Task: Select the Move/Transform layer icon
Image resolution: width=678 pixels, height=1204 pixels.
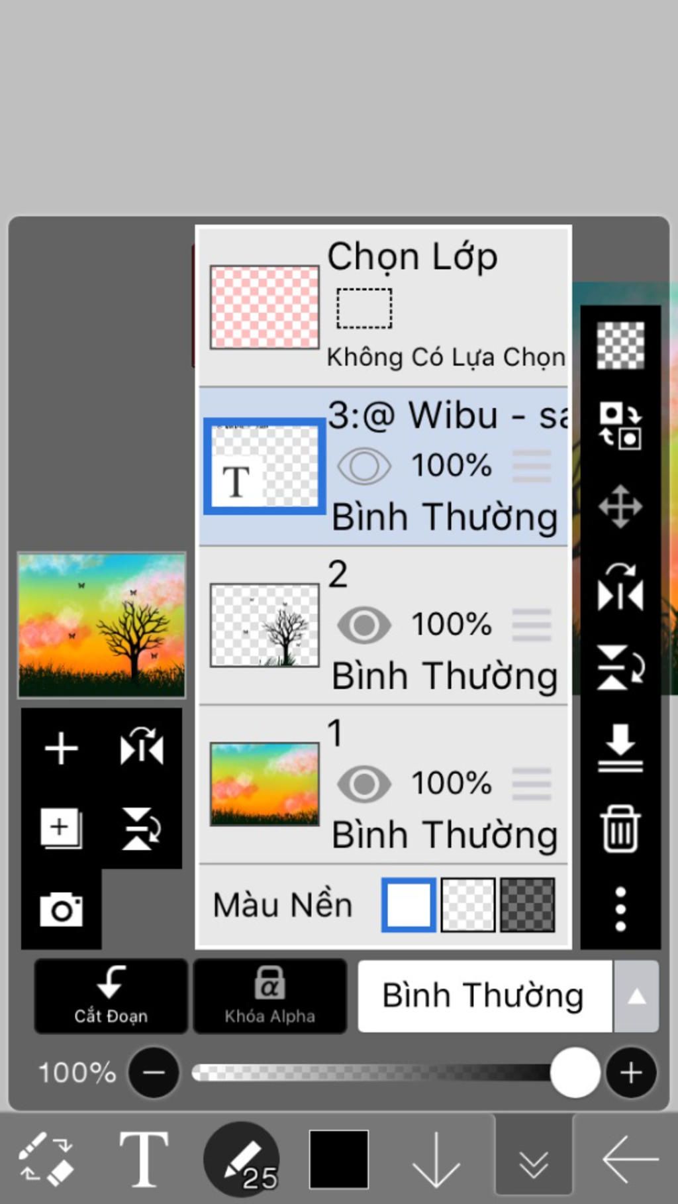Action: [620, 507]
